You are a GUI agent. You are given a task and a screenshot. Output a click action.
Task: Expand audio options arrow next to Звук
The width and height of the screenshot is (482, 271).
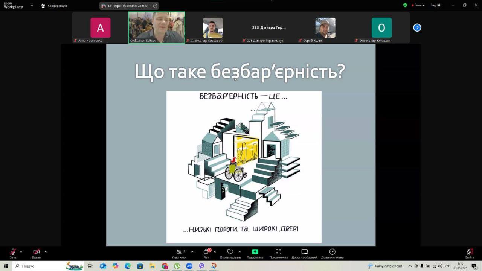pyautogui.click(x=21, y=252)
